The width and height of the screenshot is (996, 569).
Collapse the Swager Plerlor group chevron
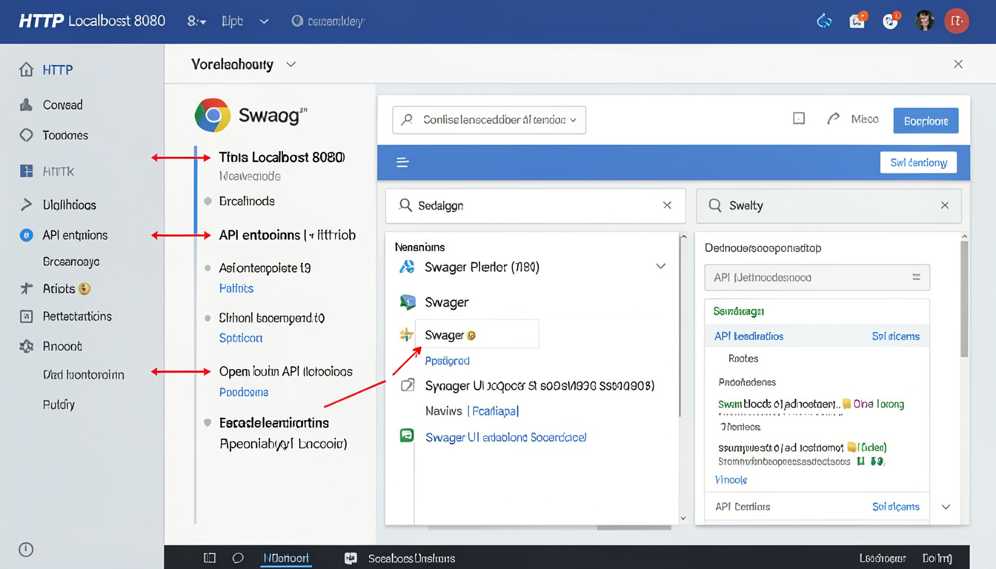point(660,267)
